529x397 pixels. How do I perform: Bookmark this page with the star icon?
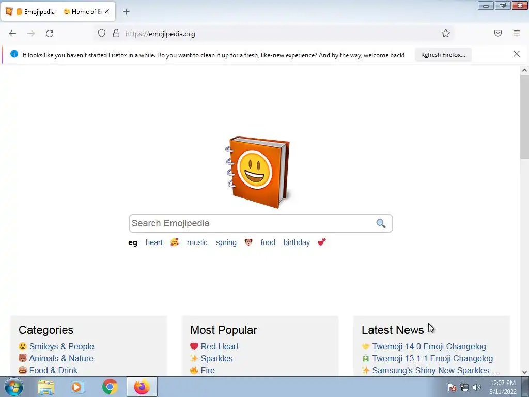pos(446,33)
